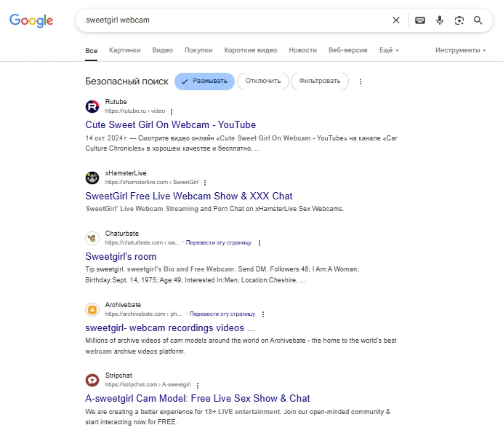This screenshot has height=433, width=503.
Task: Open the on-screen keyboard icon
Action: click(x=419, y=20)
